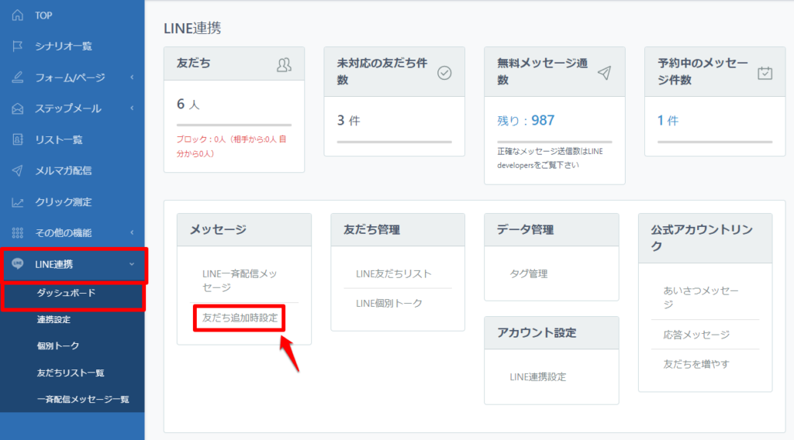Open LINE連携設定 link under アカウント設定

tap(538, 376)
